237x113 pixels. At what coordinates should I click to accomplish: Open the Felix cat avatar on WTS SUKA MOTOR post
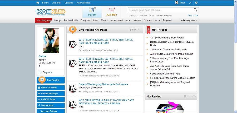[73, 105]
